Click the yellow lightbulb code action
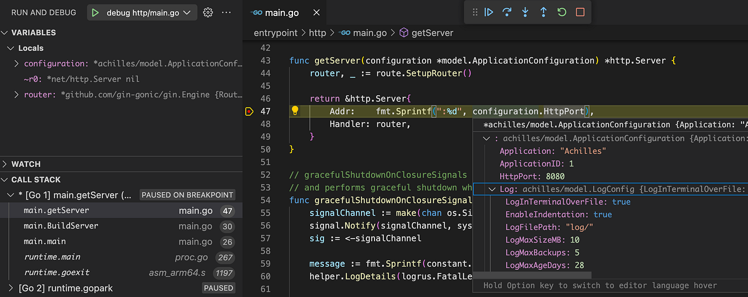This screenshot has height=297, width=748. coord(295,111)
